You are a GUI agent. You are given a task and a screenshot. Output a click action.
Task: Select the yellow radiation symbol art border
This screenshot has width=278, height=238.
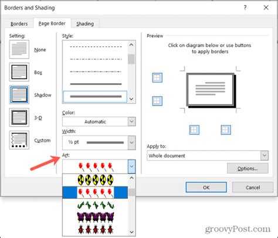(x=96, y=180)
